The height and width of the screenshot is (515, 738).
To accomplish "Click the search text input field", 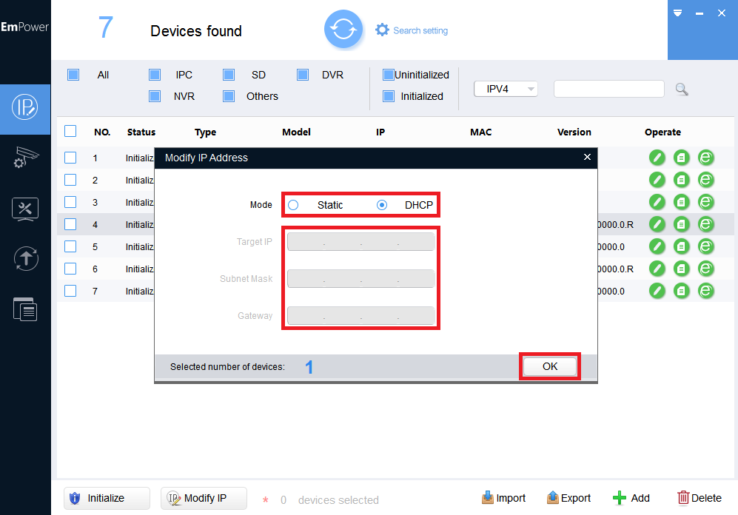I will click(x=609, y=89).
